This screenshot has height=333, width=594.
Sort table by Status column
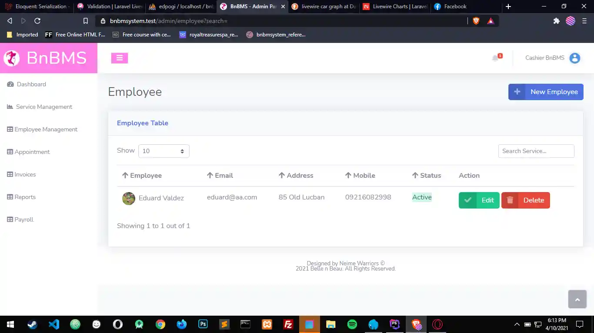tap(427, 176)
